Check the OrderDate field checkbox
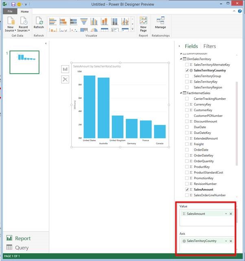 (x=187, y=150)
